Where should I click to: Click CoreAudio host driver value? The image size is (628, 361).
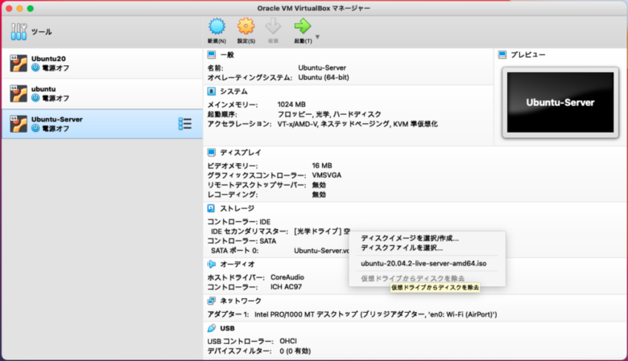tap(287, 277)
